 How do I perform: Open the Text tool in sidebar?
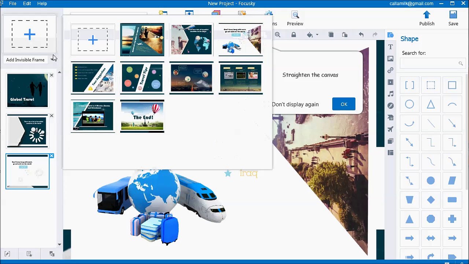click(391, 47)
